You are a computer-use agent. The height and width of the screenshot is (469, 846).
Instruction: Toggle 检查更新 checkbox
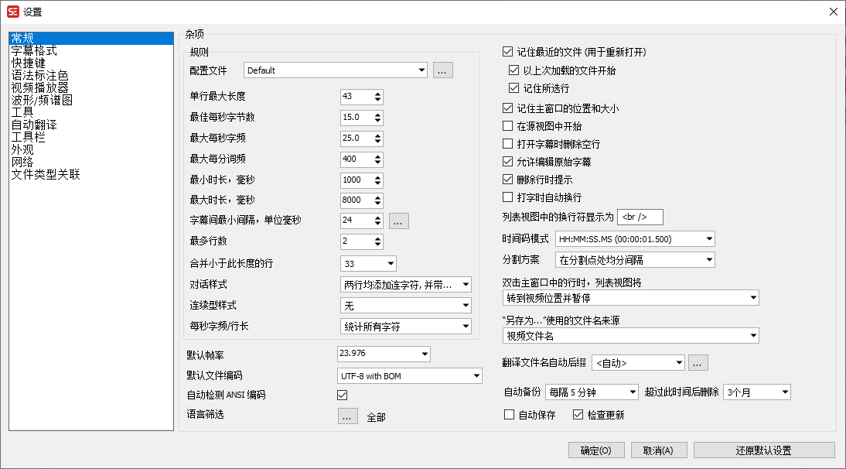click(x=578, y=415)
